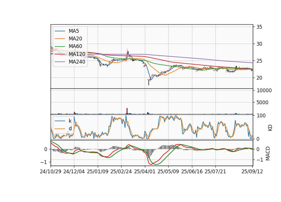This screenshot has height=202, width=281.
Task: Click the MA240 legend label
Action: point(77,62)
